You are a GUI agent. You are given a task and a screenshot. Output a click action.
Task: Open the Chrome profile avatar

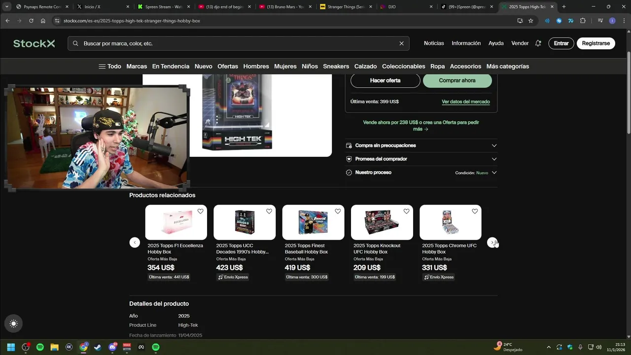(612, 21)
